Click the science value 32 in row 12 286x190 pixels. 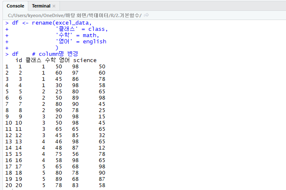(102, 135)
